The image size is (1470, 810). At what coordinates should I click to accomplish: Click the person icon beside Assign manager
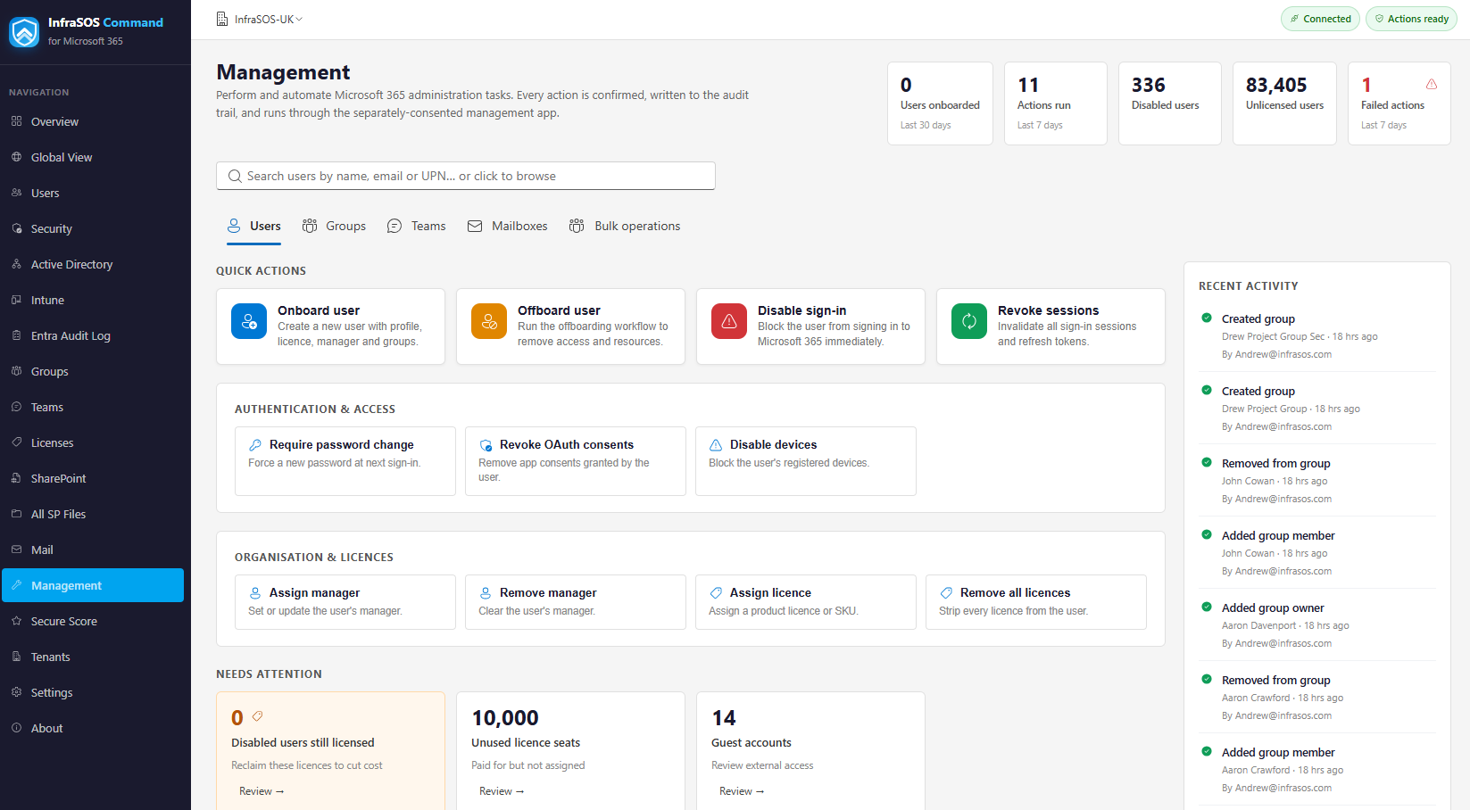(x=255, y=592)
